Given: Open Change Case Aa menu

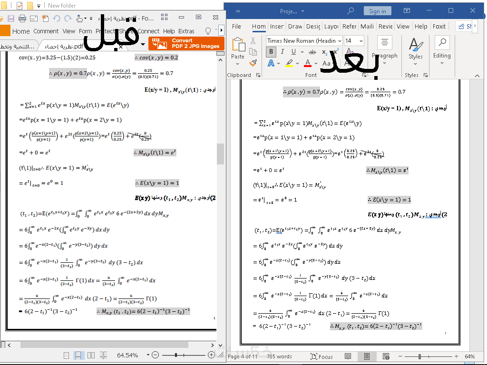Looking at the screenshot, I should coord(327,63).
